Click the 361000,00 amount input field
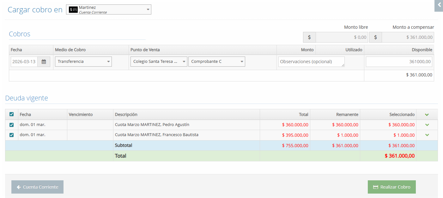 point(399,62)
